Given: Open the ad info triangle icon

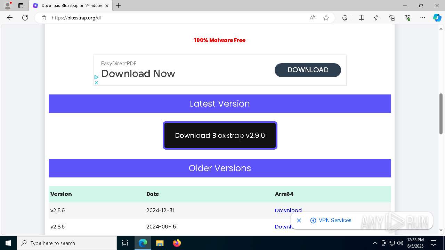Looking at the screenshot, I should coord(96,77).
